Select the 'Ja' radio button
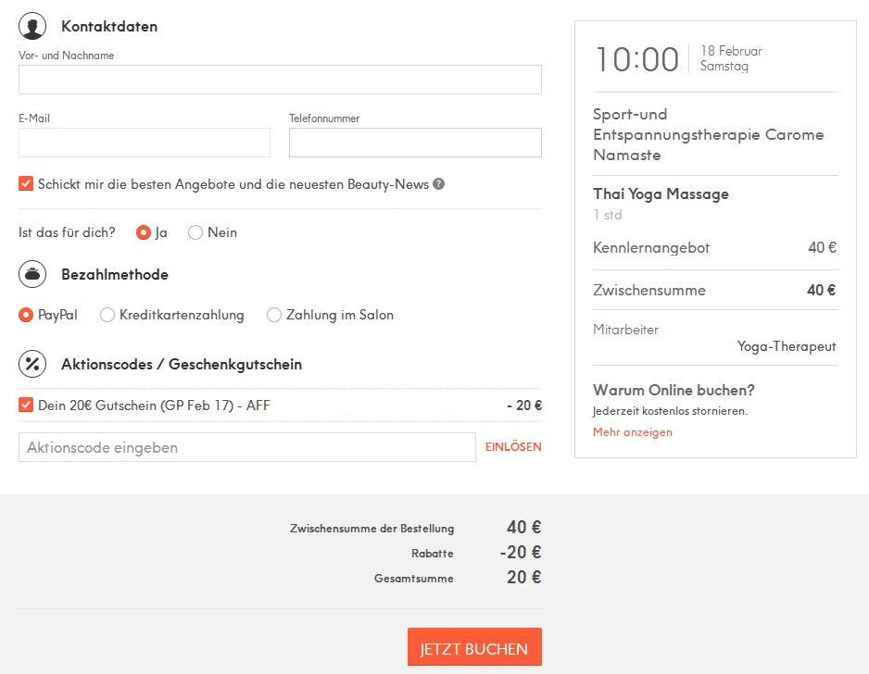 pyautogui.click(x=144, y=232)
